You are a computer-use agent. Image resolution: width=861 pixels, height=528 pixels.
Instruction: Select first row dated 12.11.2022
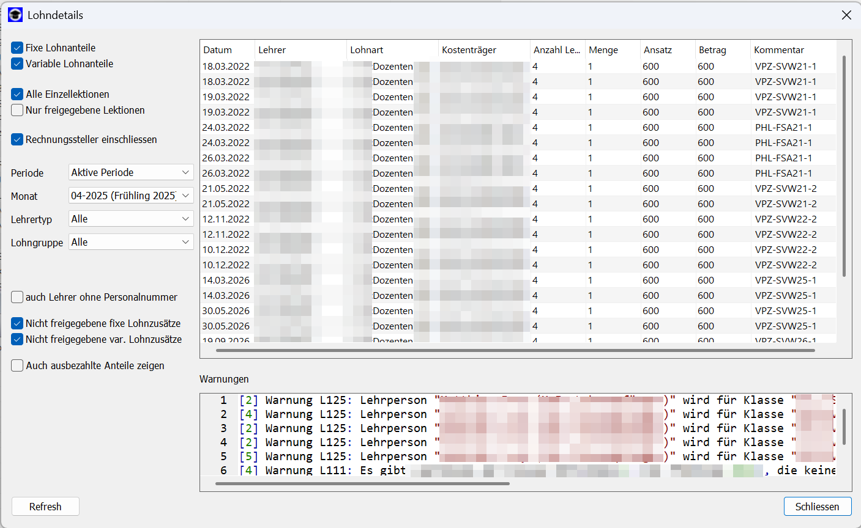pyautogui.click(x=518, y=219)
